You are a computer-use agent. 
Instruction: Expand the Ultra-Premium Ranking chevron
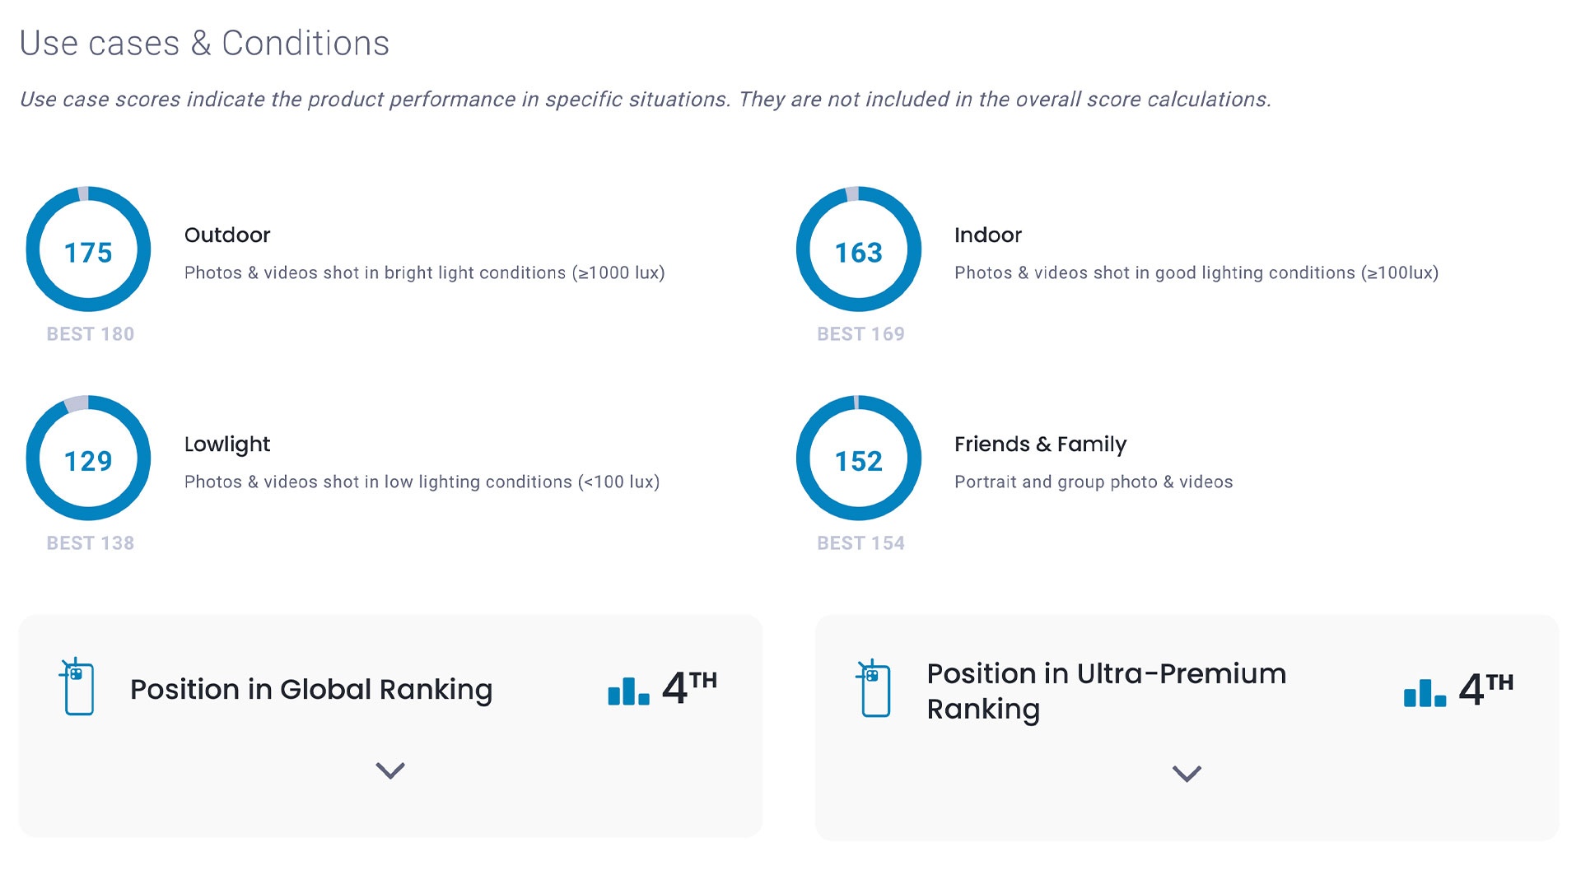(x=1187, y=774)
